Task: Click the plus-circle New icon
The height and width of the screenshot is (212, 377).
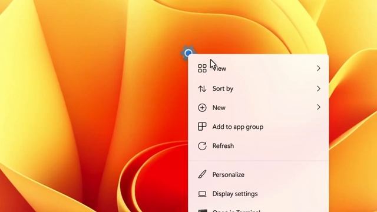Action: [202, 107]
